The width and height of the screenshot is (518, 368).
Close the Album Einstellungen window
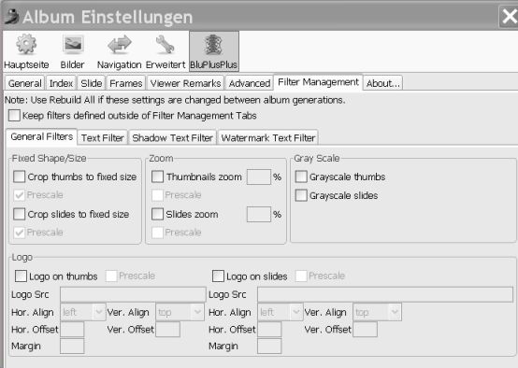click(509, 16)
